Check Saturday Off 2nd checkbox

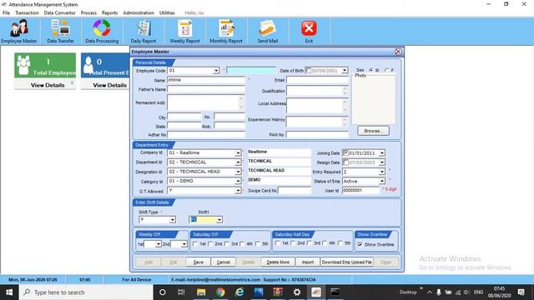pos(210,243)
